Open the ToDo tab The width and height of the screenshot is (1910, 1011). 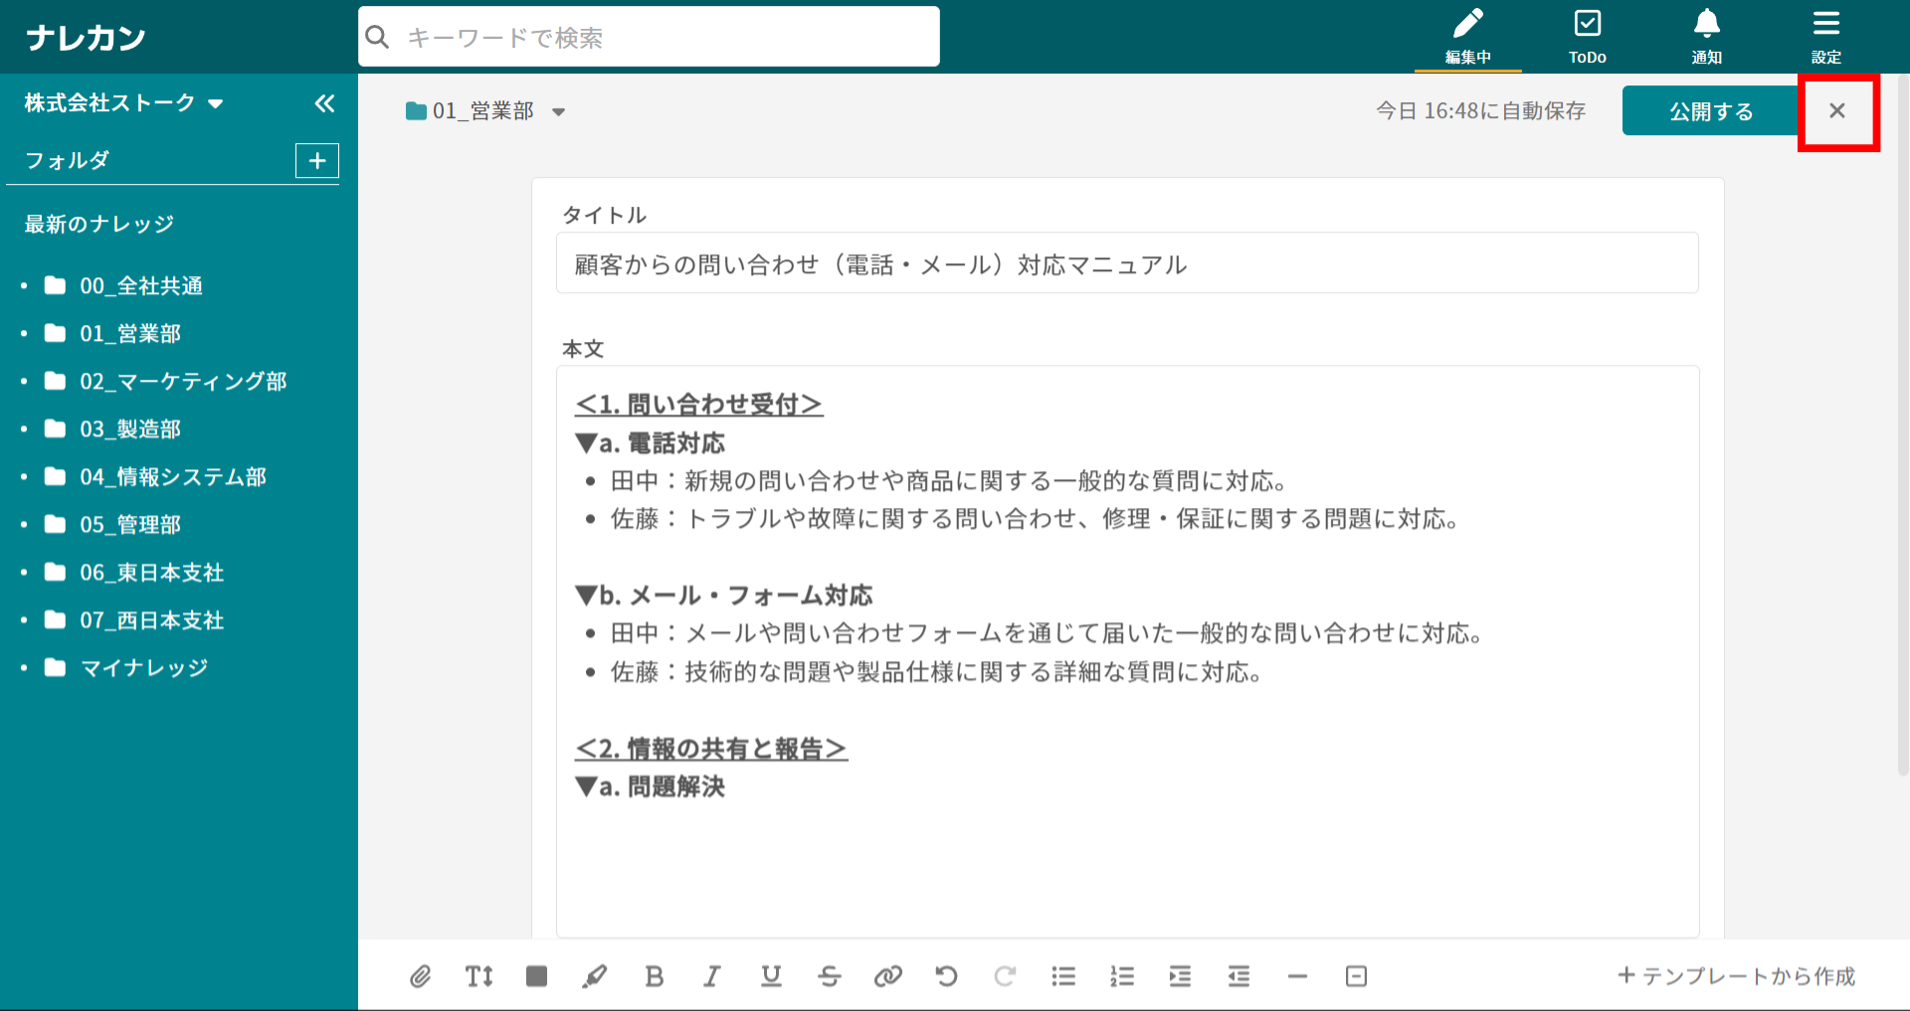[1587, 37]
